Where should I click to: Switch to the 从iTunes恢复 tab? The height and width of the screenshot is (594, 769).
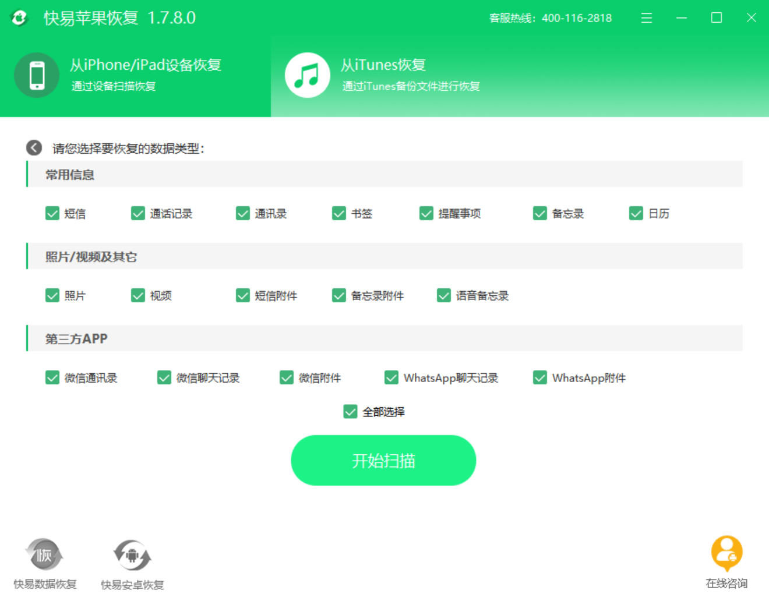408,75
